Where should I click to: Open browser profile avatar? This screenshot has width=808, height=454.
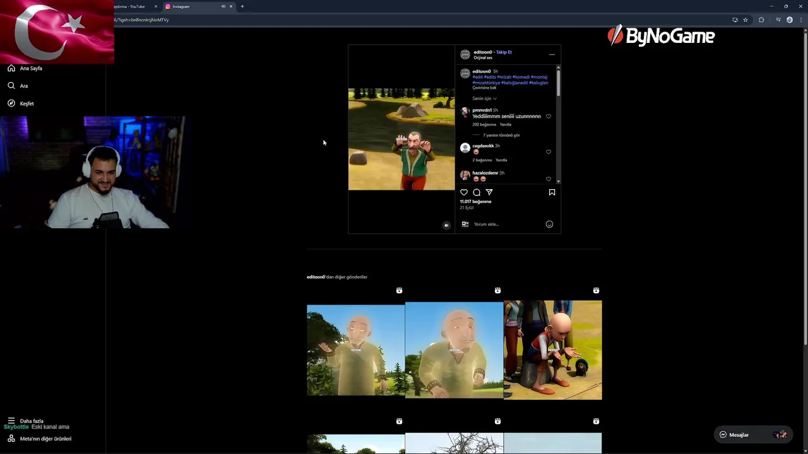tap(790, 20)
